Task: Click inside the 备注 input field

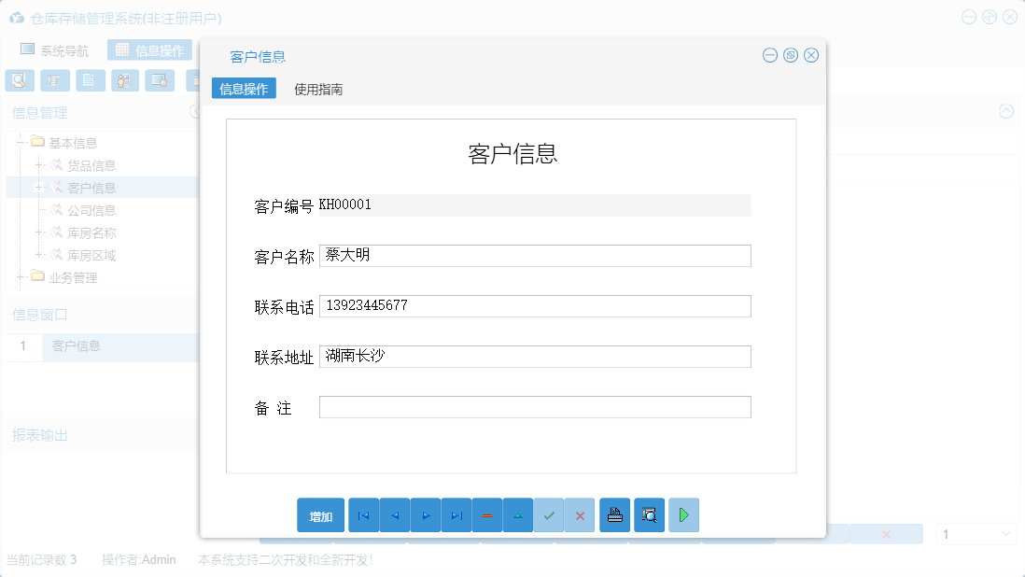Action: point(535,406)
